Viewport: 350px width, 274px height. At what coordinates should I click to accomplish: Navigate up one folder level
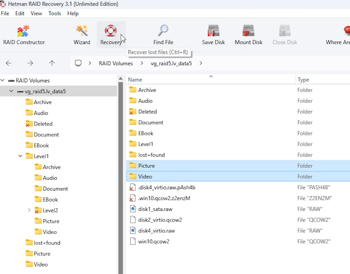point(52,63)
